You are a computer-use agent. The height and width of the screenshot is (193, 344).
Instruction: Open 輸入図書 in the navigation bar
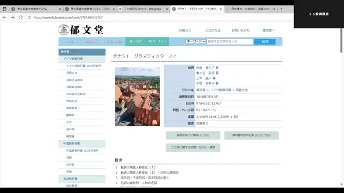coord(135,42)
